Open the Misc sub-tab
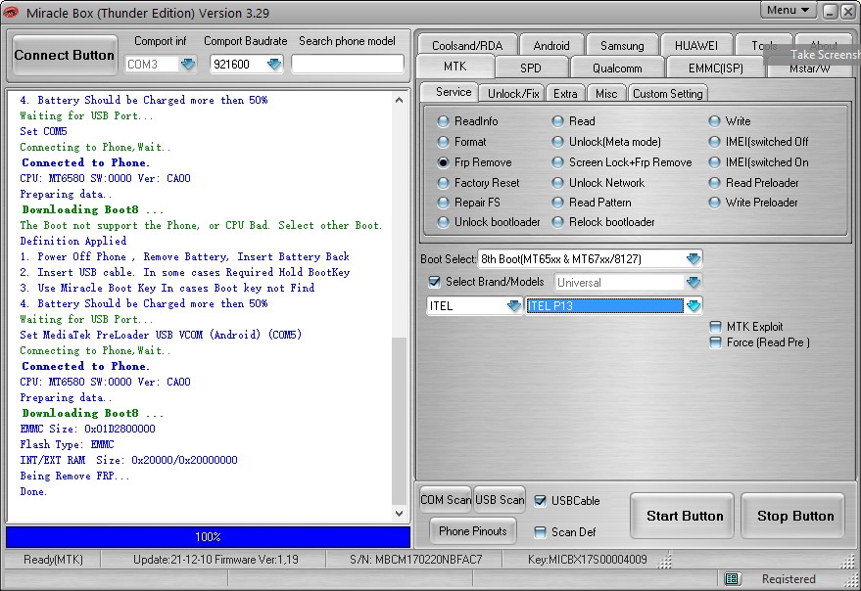Image resolution: width=861 pixels, height=591 pixels. 606,93
